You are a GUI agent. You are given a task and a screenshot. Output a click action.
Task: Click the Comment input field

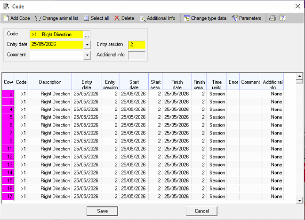coord(56,55)
